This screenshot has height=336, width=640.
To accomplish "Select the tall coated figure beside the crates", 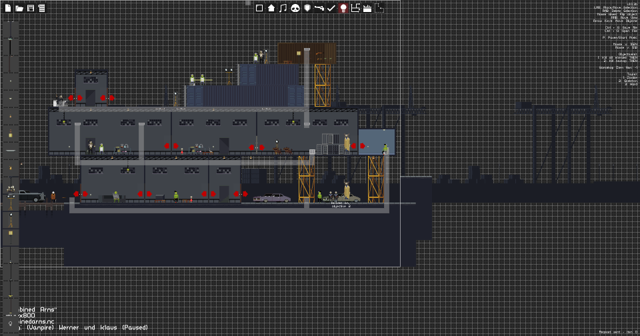I will (x=347, y=143).
